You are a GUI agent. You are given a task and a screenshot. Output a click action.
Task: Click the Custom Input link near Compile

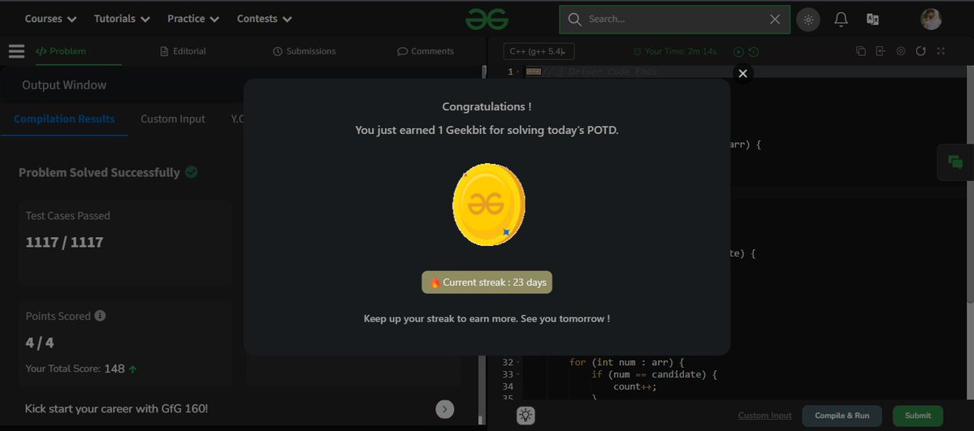[x=764, y=416]
